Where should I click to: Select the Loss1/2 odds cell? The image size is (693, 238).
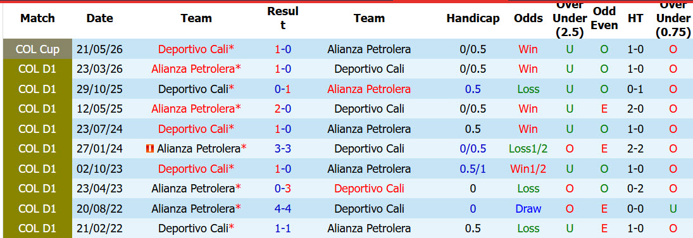pos(528,149)
